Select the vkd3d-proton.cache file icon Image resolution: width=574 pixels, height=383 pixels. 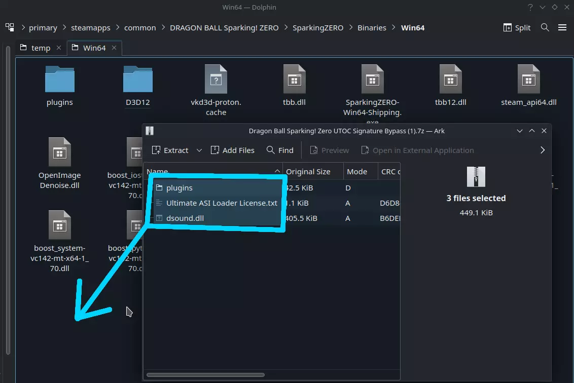pos(216,79)
